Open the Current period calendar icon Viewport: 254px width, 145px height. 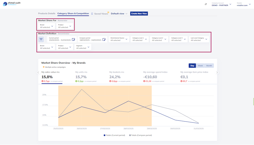73,39
